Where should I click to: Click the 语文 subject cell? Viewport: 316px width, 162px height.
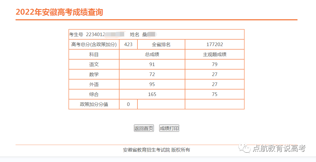(x=94, y=64)
